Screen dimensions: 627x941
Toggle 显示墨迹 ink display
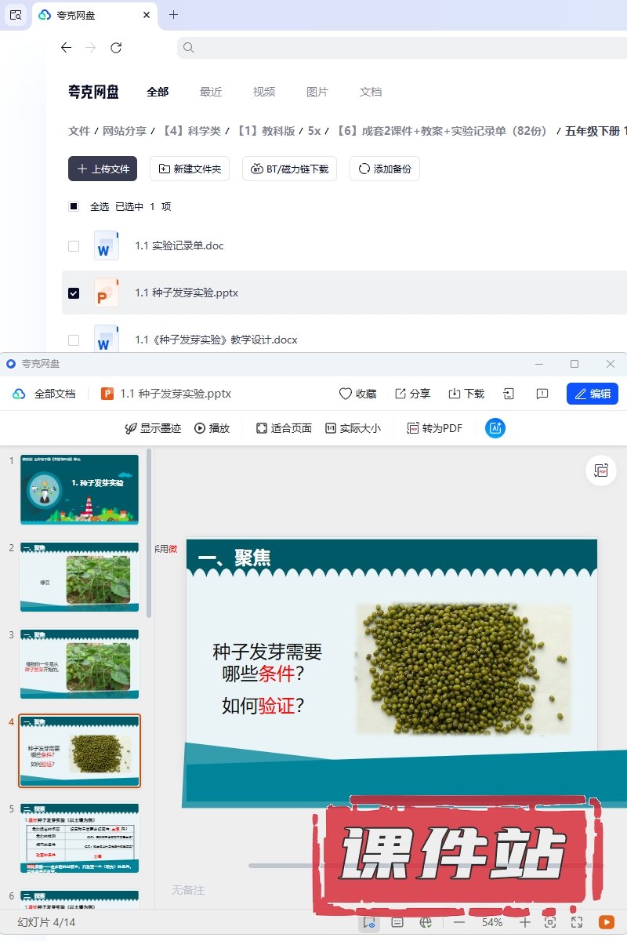click(153, 428)
